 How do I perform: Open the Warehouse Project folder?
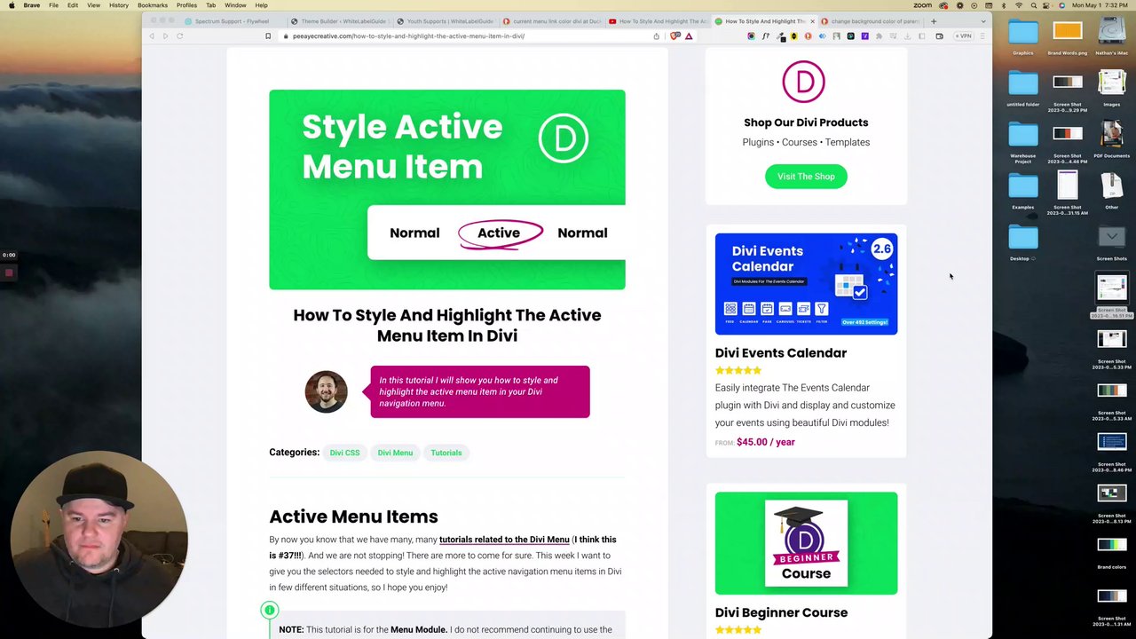click(1022, 136)
